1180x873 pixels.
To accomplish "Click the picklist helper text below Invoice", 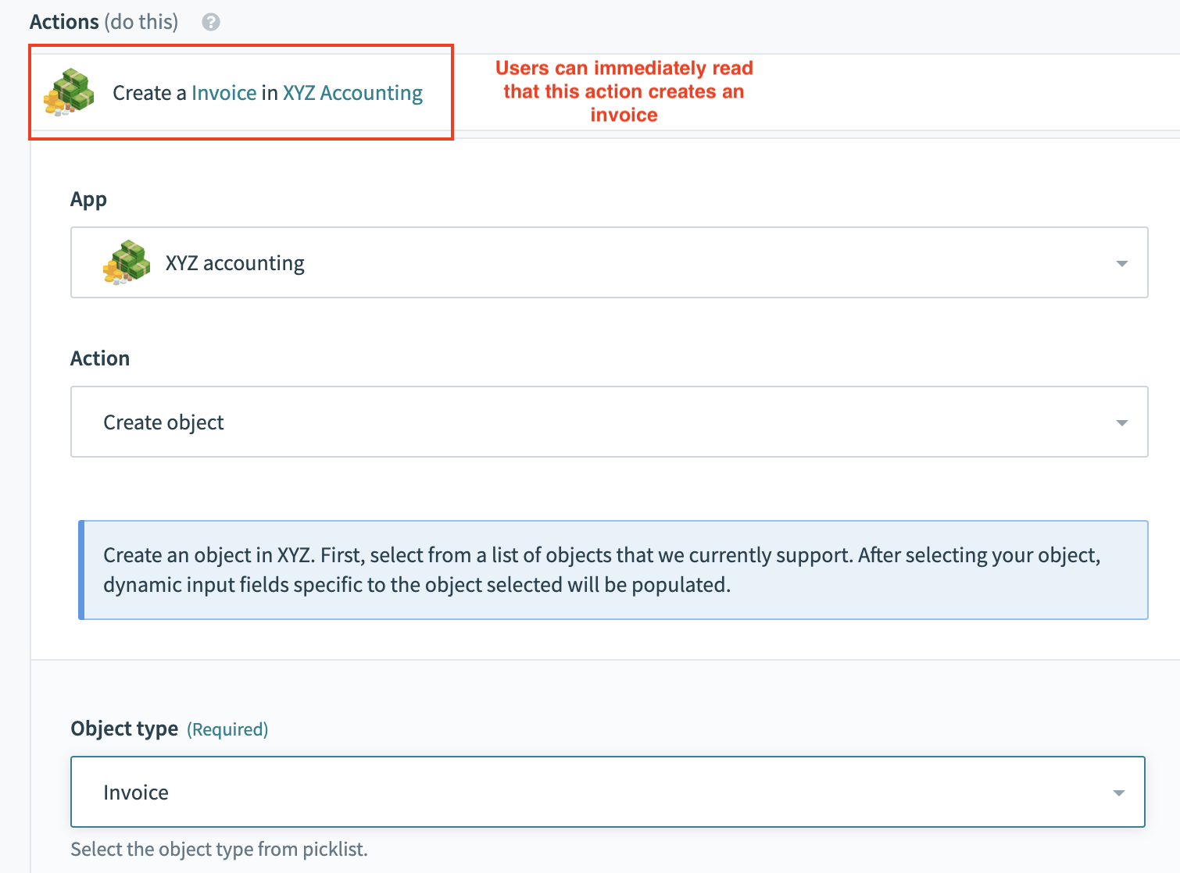I will [x=219, y=849].
